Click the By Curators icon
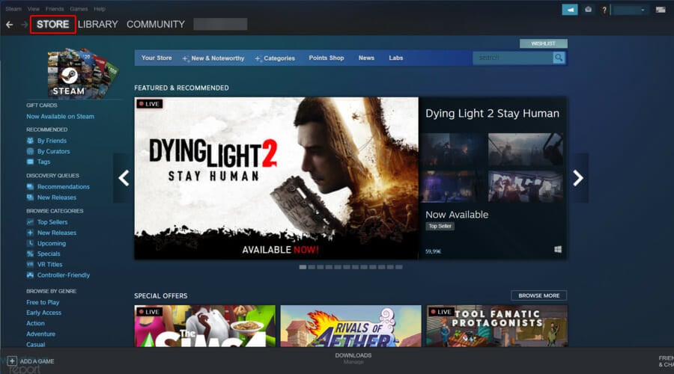674x374 pixels. [x=30, y=151]
